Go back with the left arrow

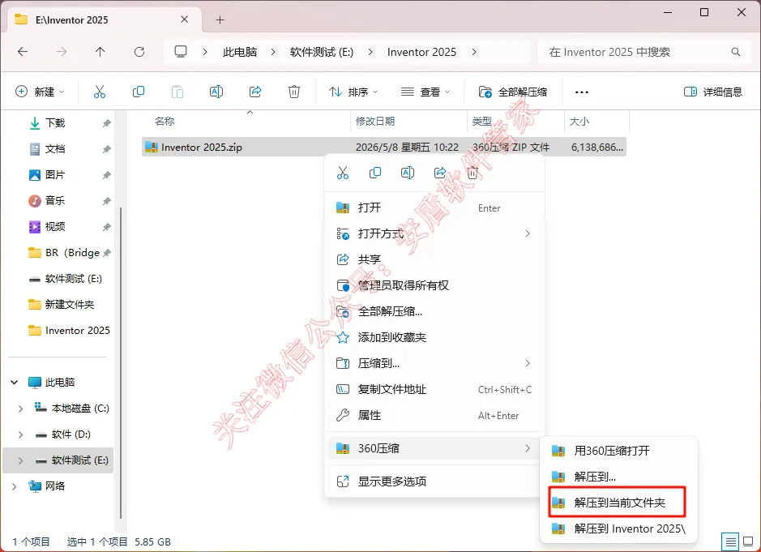(23, 52)
